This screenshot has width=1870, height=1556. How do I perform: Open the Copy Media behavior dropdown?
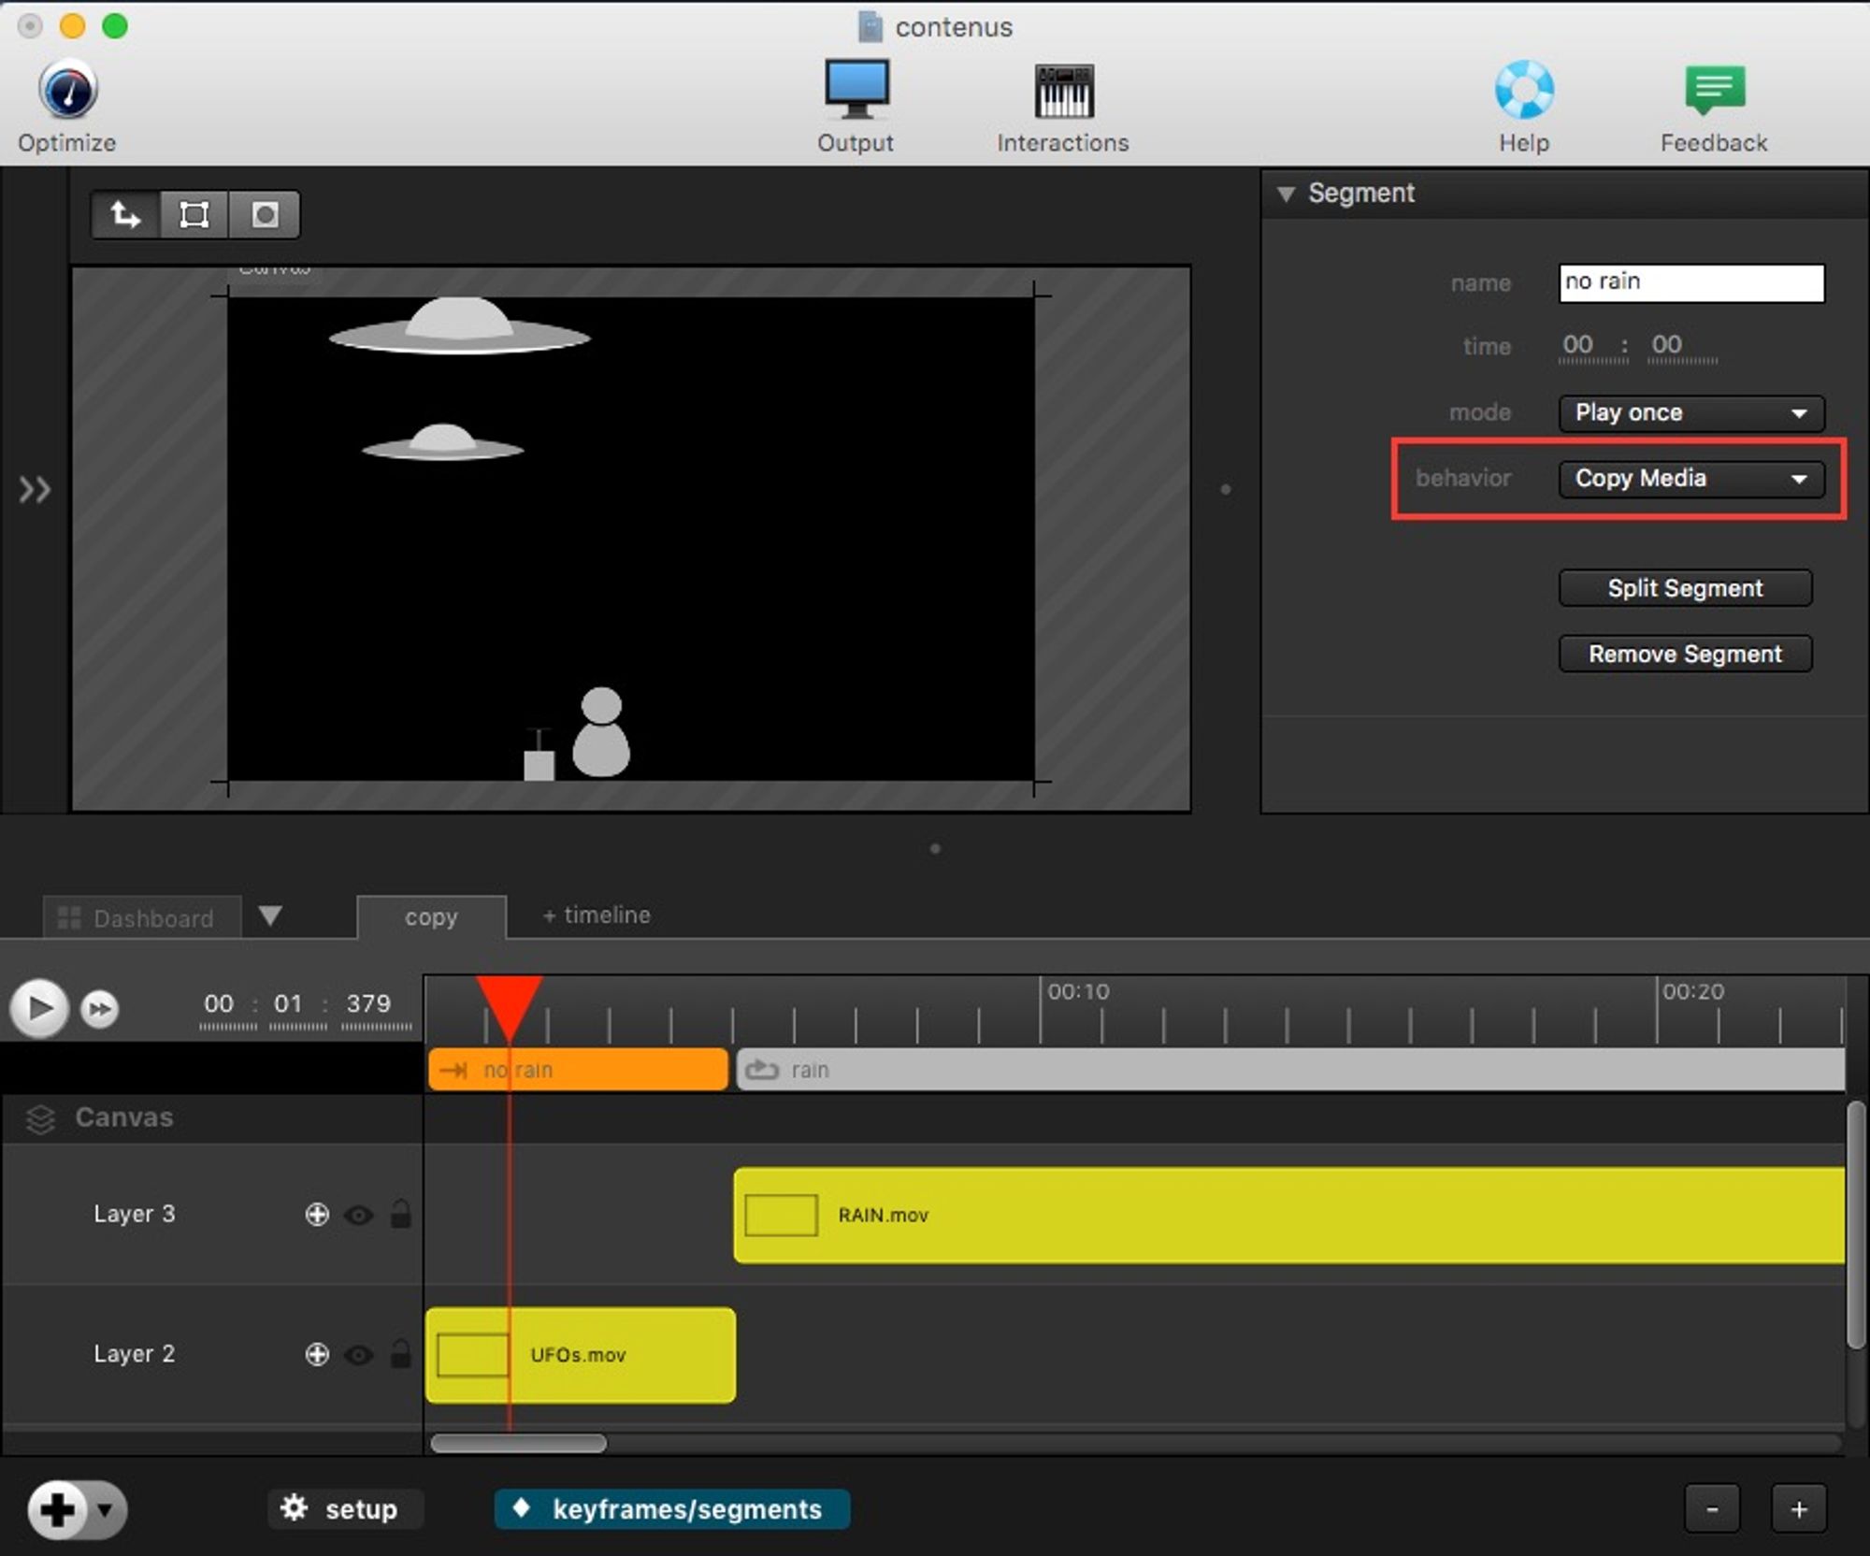tap(1690, 479)
